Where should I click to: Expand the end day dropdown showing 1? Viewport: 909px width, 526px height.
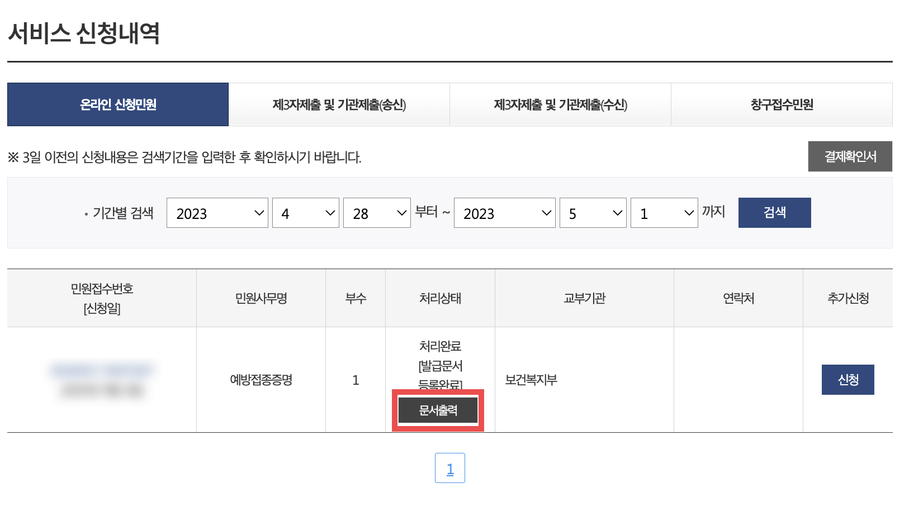(x=664, y=213)
